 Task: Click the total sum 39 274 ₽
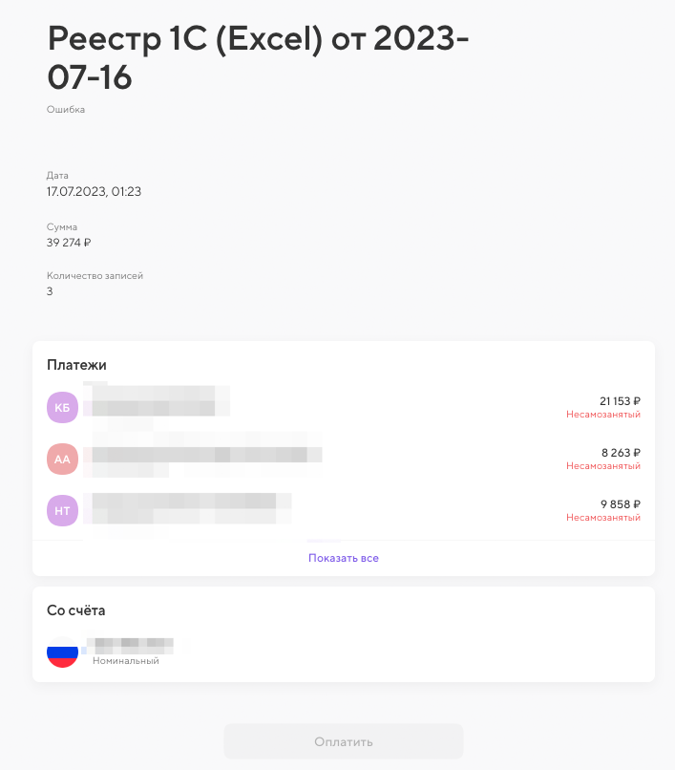coord(69,243)
